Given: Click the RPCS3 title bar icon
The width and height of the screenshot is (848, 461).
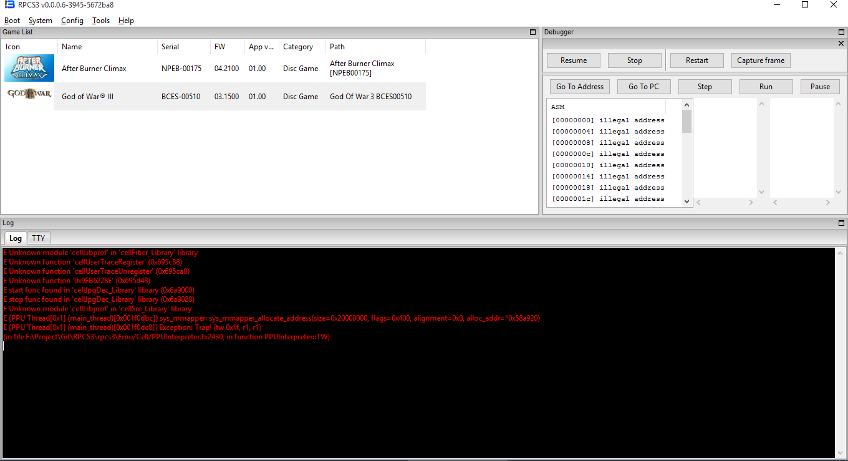Looking at the screenshot, I should 9,5.
